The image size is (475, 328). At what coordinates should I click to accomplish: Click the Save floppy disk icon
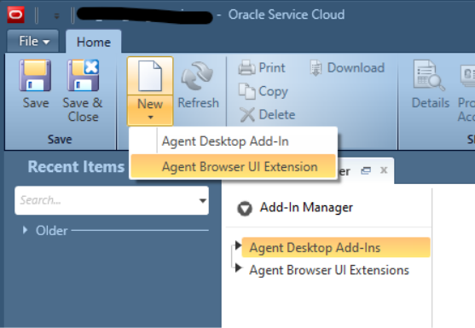tap(35, 76)
